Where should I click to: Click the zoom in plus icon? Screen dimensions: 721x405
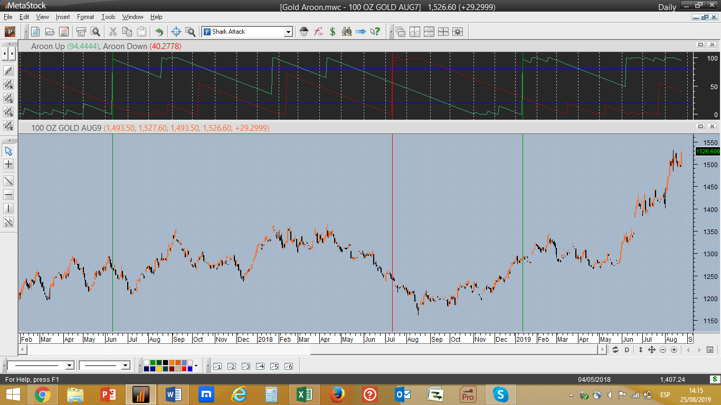[674, 350]
